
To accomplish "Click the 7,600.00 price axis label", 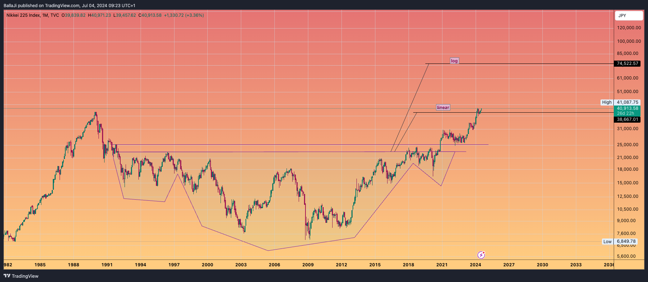I will coord(626,234).
